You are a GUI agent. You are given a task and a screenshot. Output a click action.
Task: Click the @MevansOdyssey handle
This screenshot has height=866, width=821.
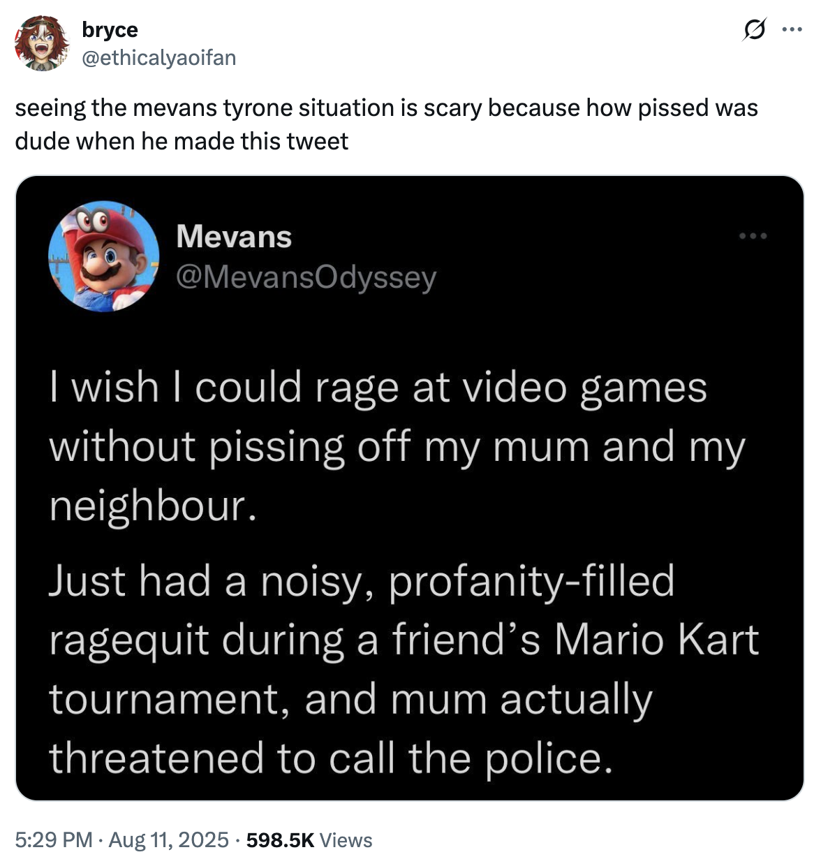(306, 277)
